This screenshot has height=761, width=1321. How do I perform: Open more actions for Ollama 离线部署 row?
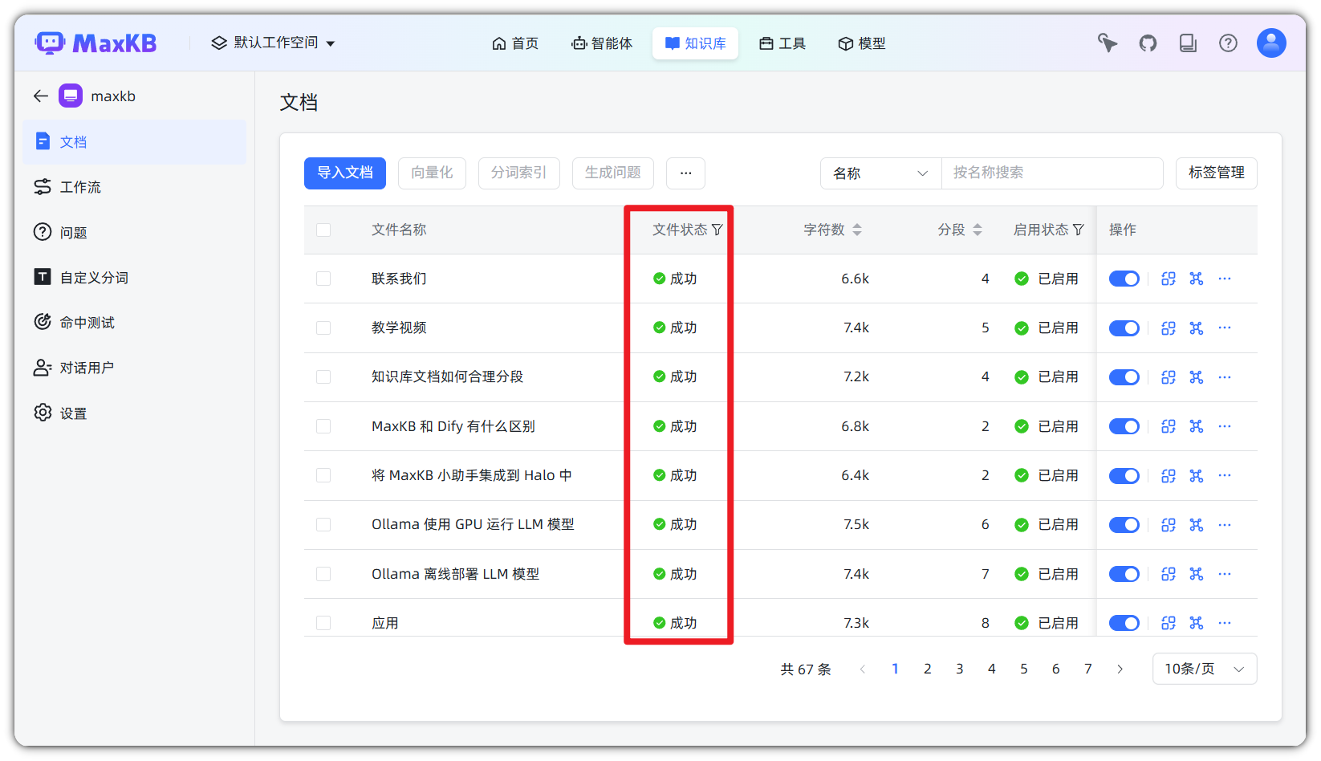click(1225, 574)
